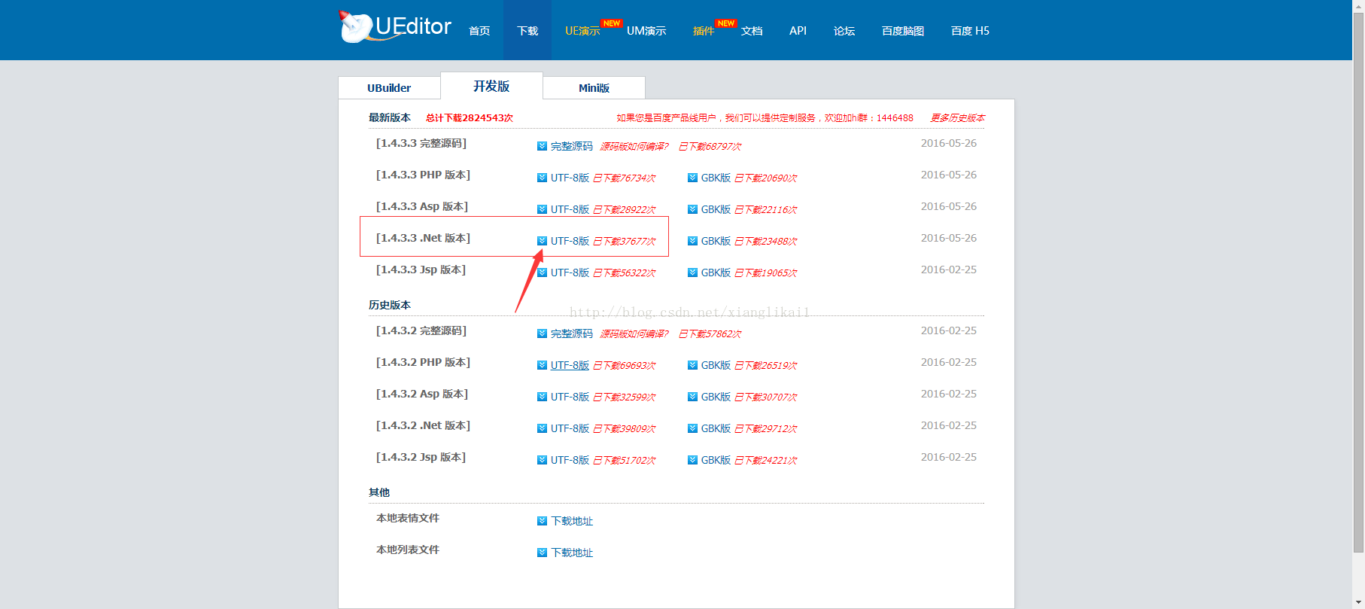
Task: Click GBK版 link for 1.4.3.3 Jsp
Action: 716,273
